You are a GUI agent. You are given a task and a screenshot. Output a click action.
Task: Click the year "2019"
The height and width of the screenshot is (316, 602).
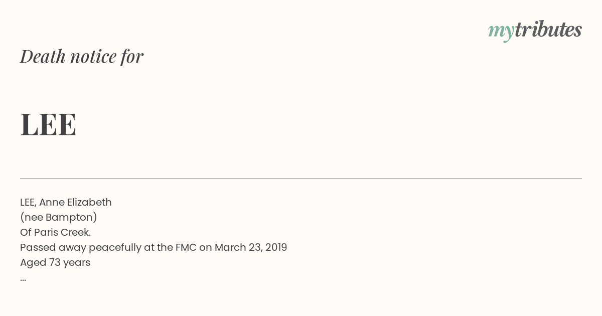[x=276, y=247]
